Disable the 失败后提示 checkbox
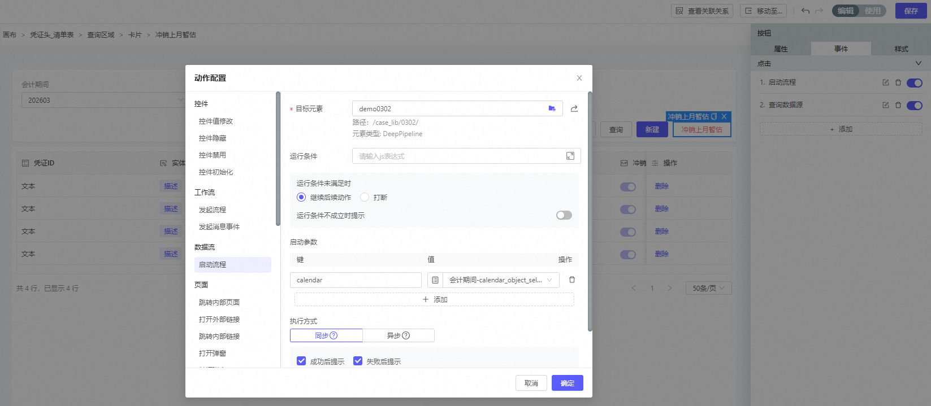Viewport: 931px width, 406px height. tap(358, 361)
